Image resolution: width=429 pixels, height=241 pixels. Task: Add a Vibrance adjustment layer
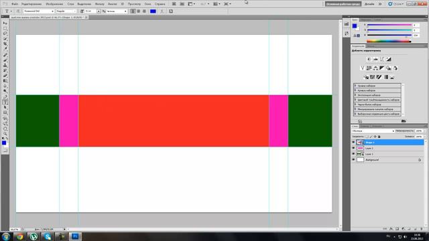pyautogui.click(x=362, y=68)
